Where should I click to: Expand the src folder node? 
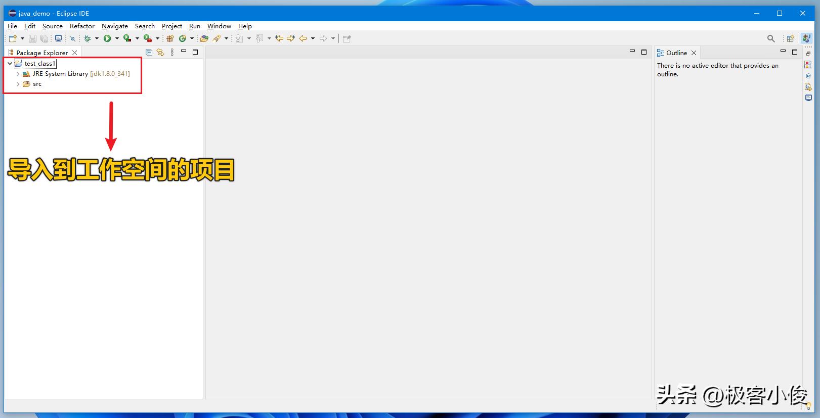click(18, 84)
